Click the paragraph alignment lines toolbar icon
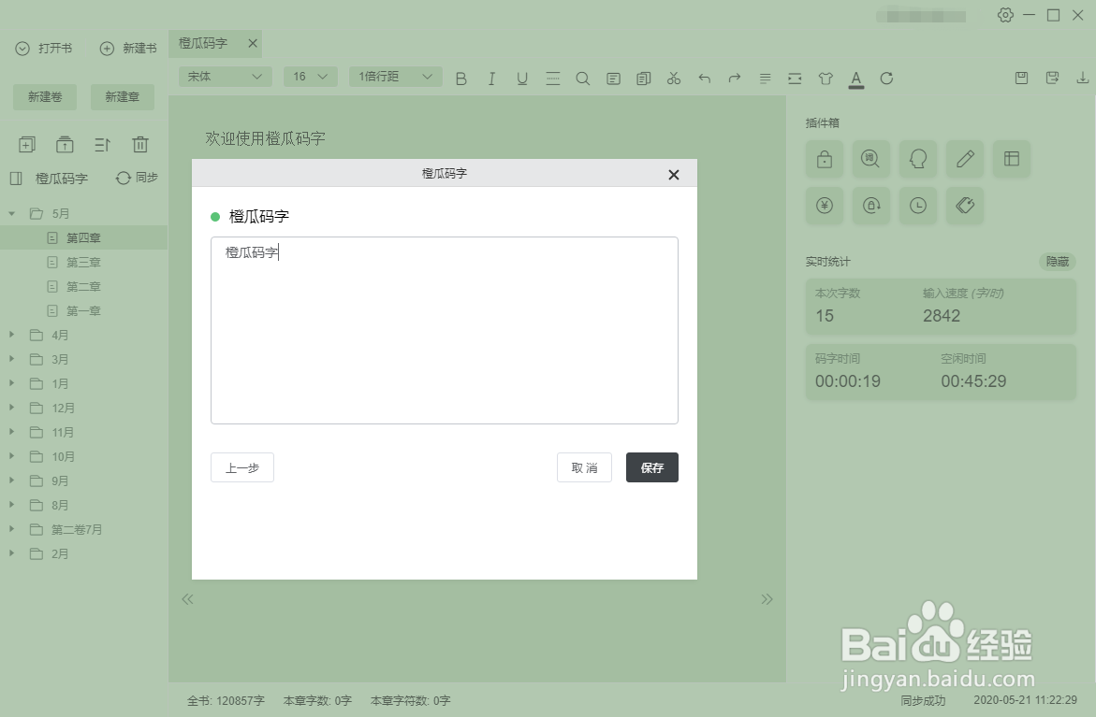Image resolution: width=1096 pixels, height=717 pixels. point(766,79)
